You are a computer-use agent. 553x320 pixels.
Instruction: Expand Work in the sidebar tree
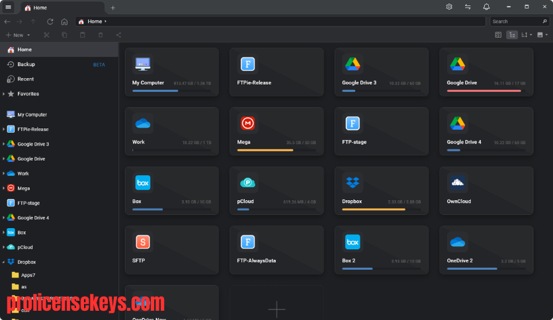(3, 173)
